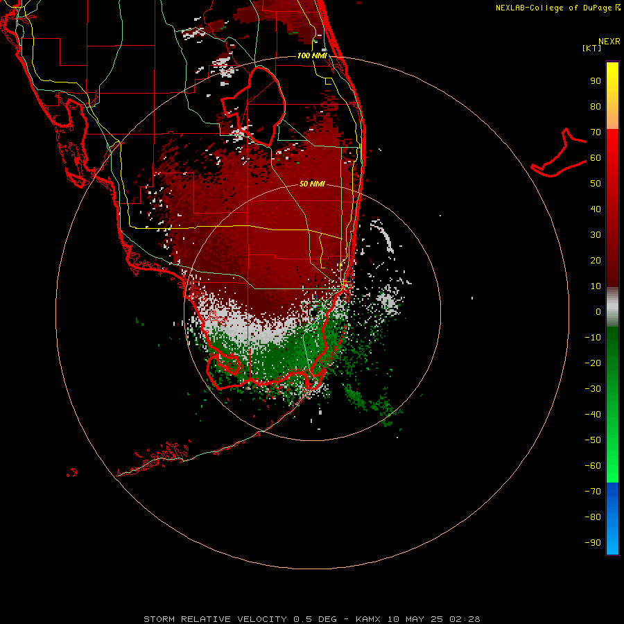Viewport: 624px width, 624px height.
Task: Click the blue segment of the color bar
Action: [x=612, y=519]
